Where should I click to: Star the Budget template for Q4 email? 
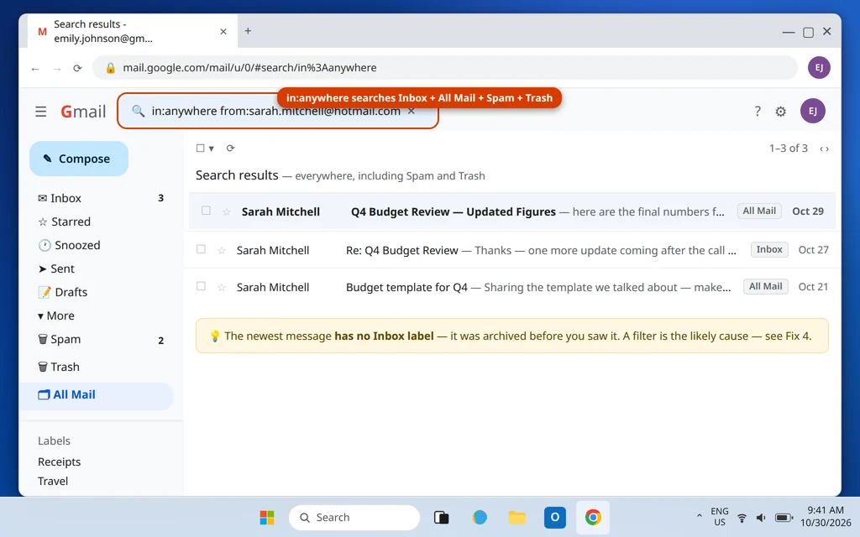tap(222, 287)
